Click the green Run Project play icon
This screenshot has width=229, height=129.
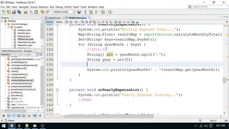coord(96,12)
